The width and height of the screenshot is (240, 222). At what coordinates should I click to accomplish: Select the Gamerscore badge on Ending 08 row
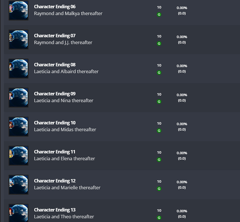click(159, 73)
